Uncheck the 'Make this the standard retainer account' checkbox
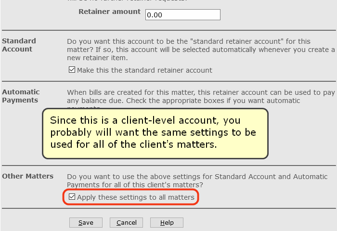The height and width of the screenshot is (231, 337). (x=72, y=70)
